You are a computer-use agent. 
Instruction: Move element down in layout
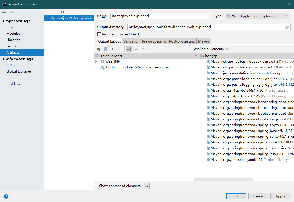click(x=143, y=49)
